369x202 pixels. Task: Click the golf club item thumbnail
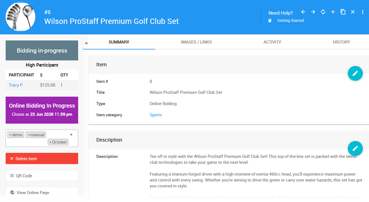tap(20, 17)
